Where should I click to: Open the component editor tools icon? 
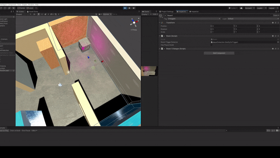pyautogui.click(x=96, y=14)
